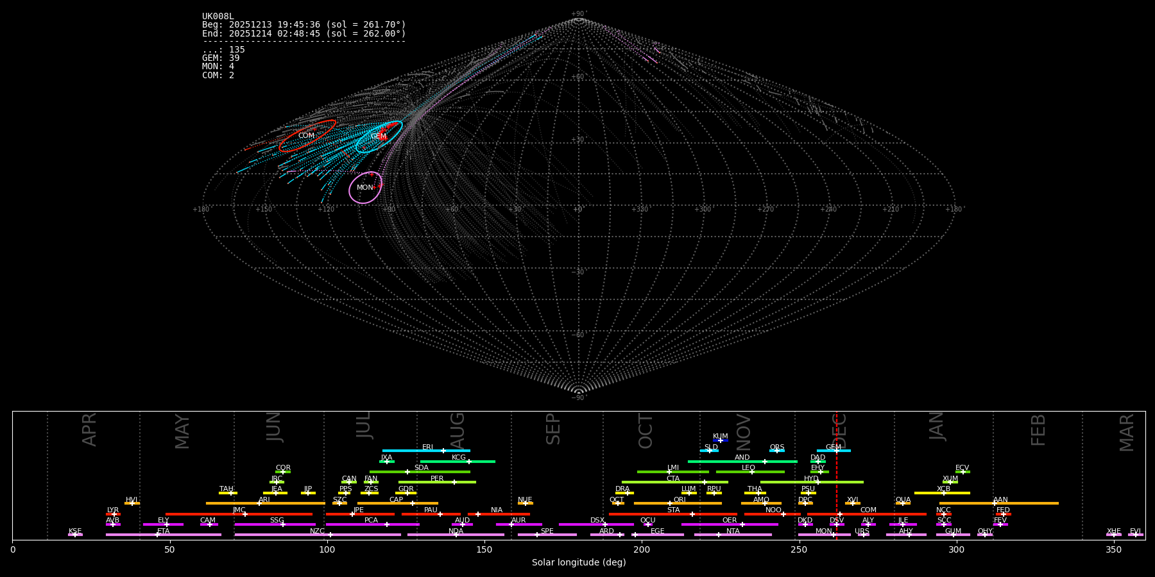Click the 'GEM: 39' count line
This screenshot has width=1155, height=577.
[221, 58]
